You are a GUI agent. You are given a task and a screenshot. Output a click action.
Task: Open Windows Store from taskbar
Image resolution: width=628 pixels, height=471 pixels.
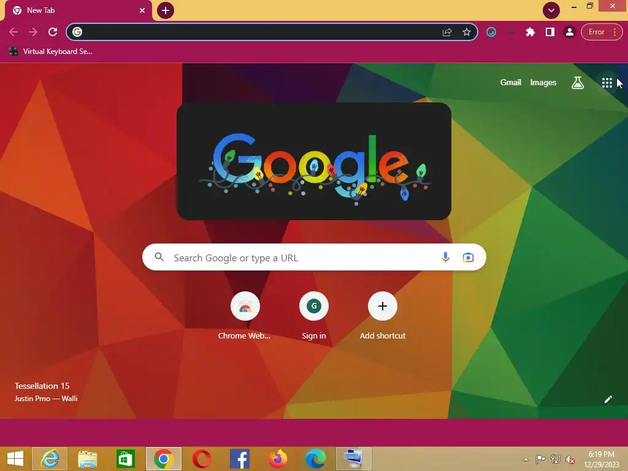click(x=125, y=459)
